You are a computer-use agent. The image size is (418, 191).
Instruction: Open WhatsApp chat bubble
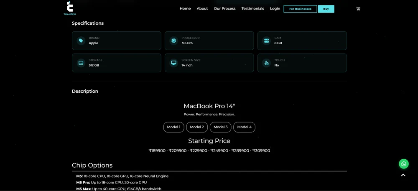click(404, 164)
